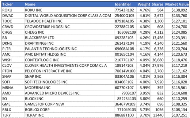
Task: Click TELADOC HEALTH INC name cell
Action: [69, 21]
